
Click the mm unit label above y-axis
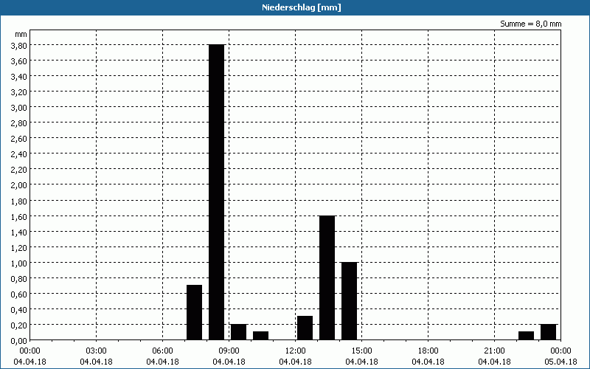click(x=21, y=34)
